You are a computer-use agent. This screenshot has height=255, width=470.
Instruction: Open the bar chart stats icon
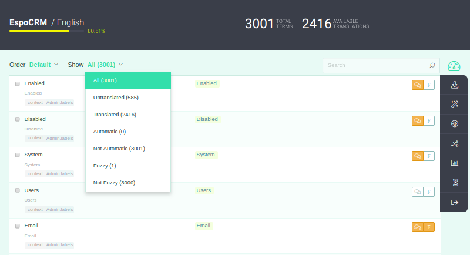pyautogui.click(x=454, y=163)
